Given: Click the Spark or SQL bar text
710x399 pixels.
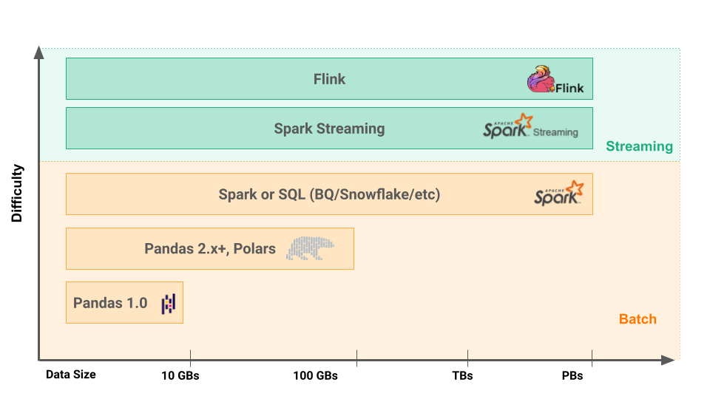Looking at the screenshot, I should click(x=329, y=194).
